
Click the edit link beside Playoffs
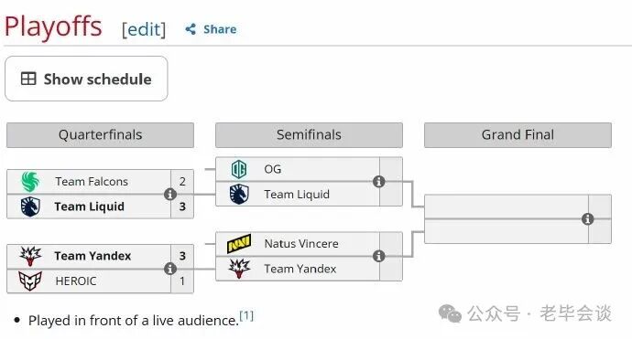[144, 29]
